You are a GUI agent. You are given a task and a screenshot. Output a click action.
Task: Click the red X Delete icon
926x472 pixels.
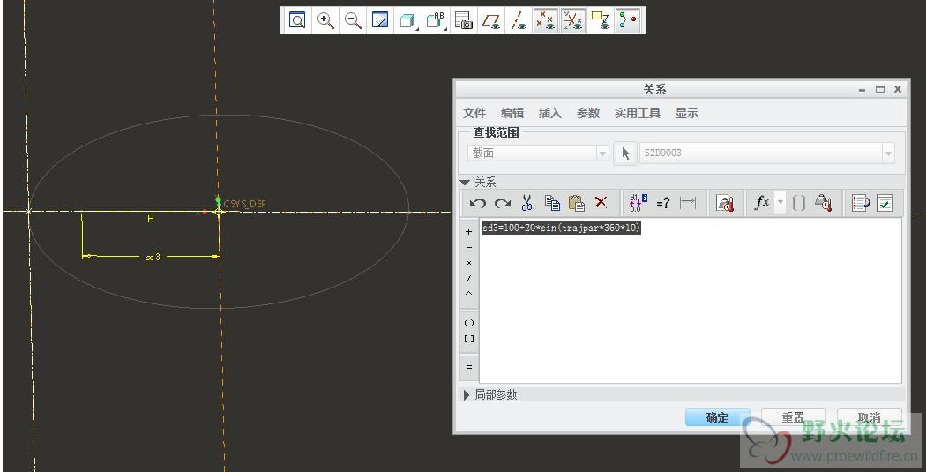click(x=601, y=203)
